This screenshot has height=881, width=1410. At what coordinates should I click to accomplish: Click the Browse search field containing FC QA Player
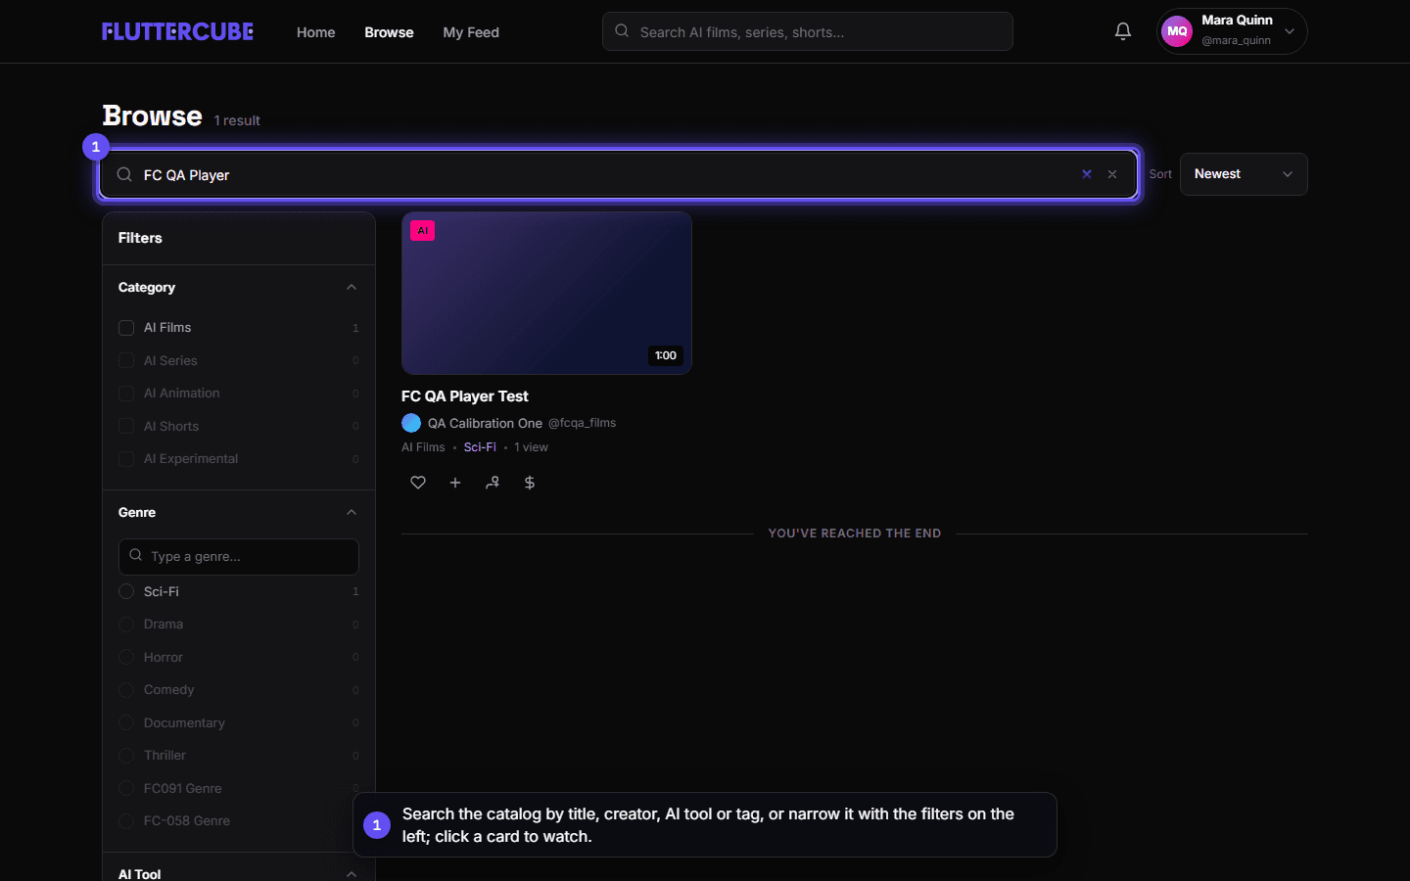[618, 174]
